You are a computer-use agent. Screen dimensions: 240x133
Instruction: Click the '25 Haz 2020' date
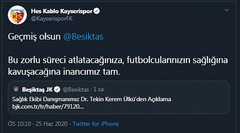point(52,124)
